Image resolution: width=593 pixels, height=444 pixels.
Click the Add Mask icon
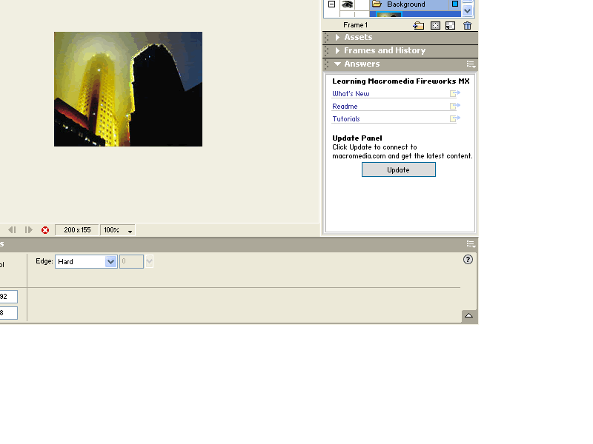pyautogui.click(x=435, y=25)
